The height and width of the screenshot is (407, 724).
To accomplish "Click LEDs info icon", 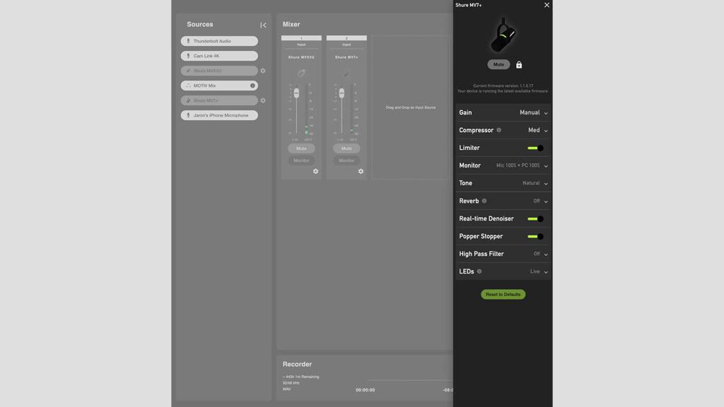I will pyautogui.click(x=479, y=271).
